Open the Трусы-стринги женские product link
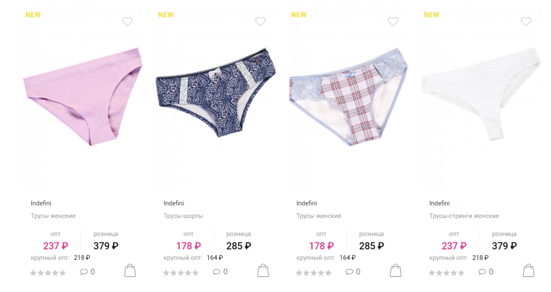This screenshot has height=292, width=551. [464, 216]
